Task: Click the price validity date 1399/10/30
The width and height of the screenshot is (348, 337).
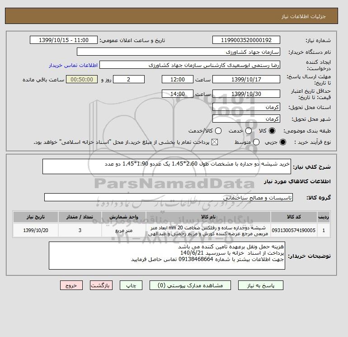Action: [246, 94]
